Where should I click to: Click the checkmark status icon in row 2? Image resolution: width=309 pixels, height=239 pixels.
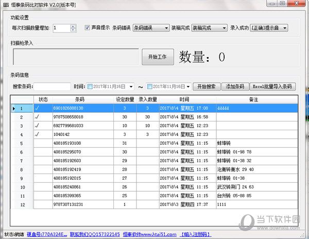pos(37,117)
